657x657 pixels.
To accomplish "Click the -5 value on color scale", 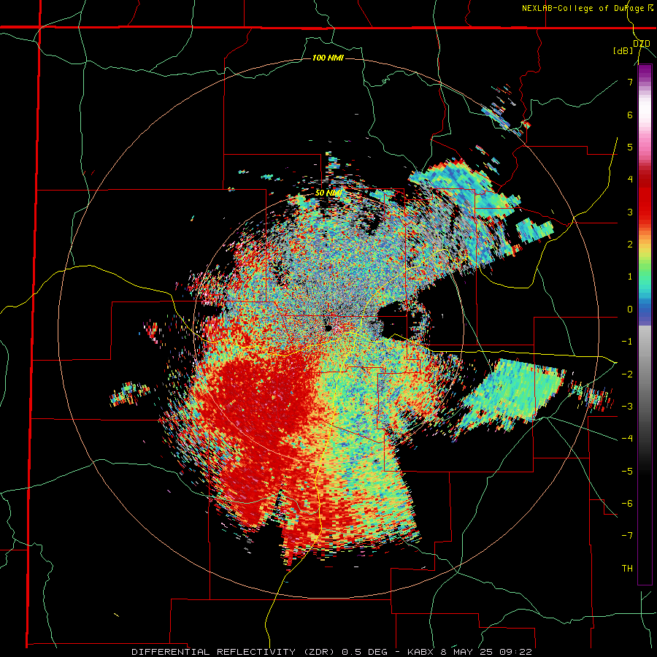I will [x=627, y=471].
